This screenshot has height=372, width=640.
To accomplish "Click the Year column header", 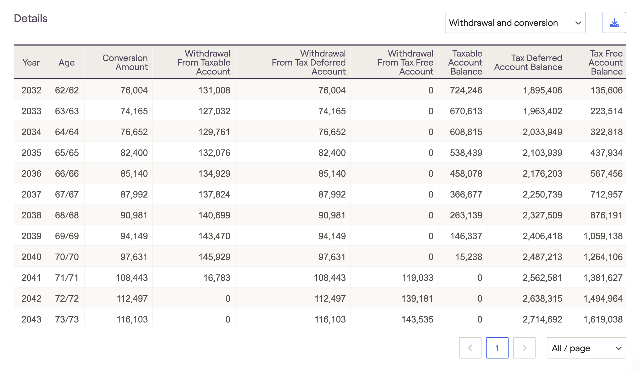I will pyautogui.click(x=31, y=62).
